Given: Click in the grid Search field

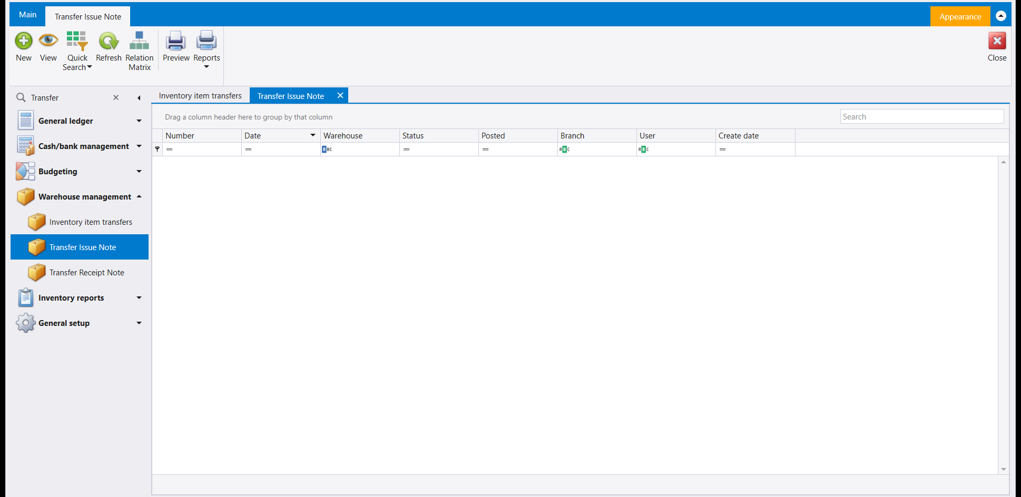Looking at the screenshot, I should pyautogui.click(x=922, y=117).
